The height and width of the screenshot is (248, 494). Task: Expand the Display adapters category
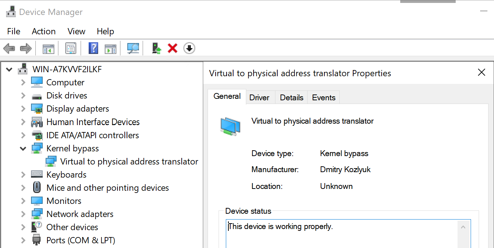23,109
